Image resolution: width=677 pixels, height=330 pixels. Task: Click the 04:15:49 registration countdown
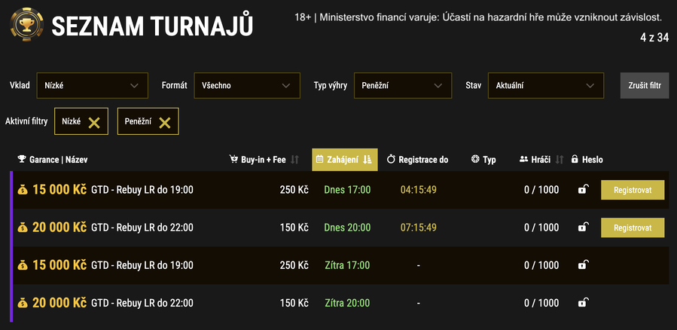419,190
